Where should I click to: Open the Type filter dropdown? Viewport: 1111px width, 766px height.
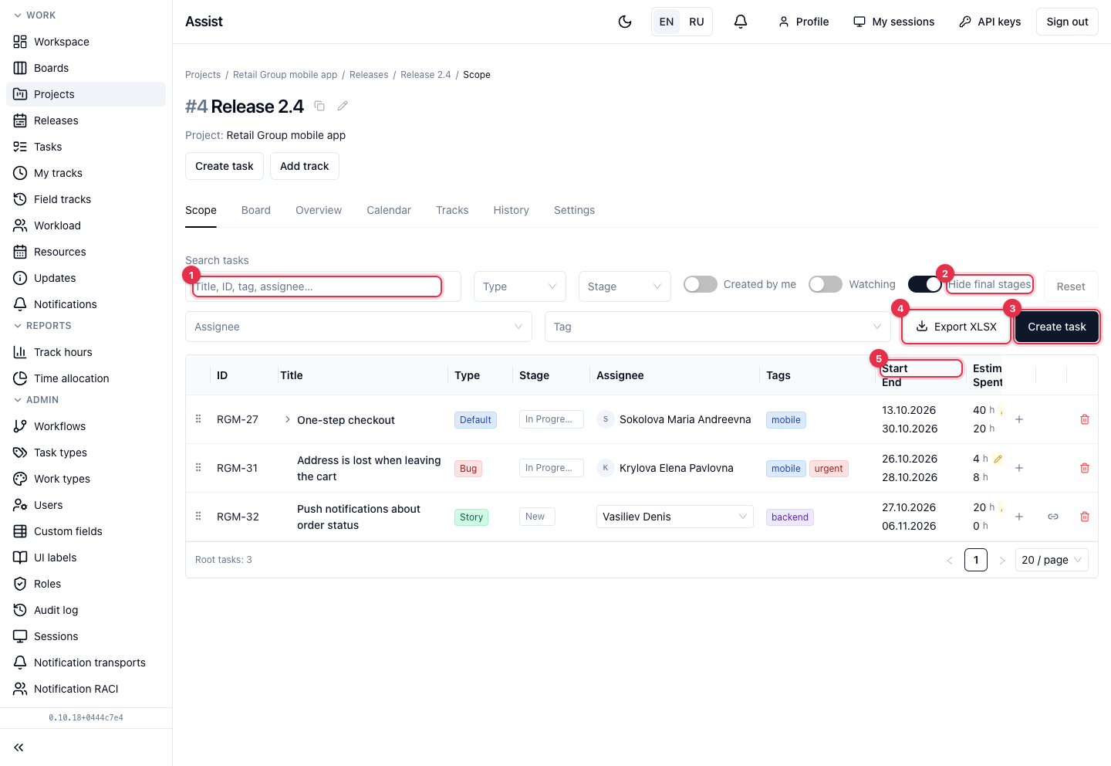[520, 286]
